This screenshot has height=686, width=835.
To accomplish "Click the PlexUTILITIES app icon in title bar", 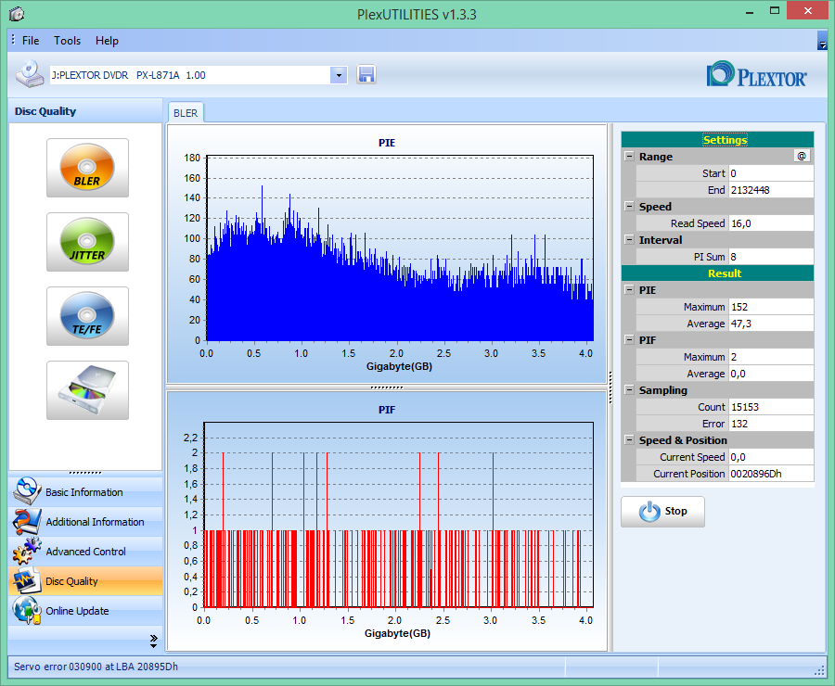I will pyautogui.click(x=17, y=14).
